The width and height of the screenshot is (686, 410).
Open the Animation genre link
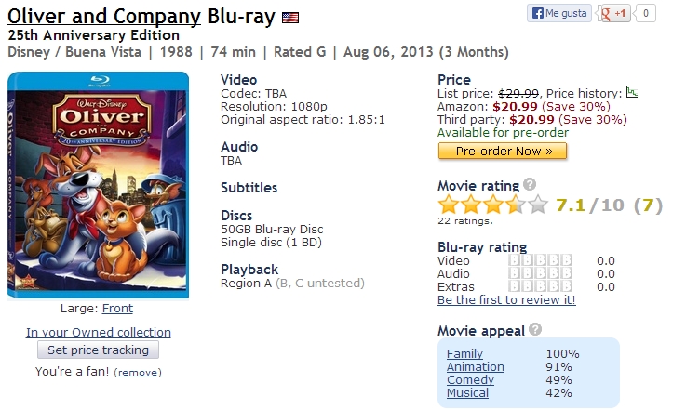pos(475,367)
